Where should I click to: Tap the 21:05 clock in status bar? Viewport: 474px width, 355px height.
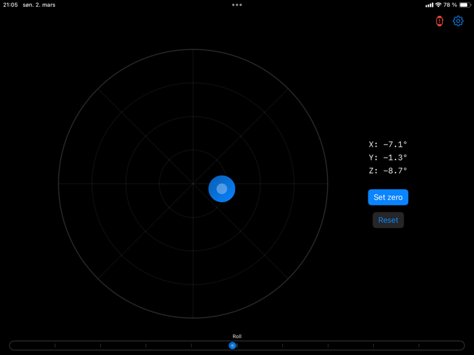11,5
